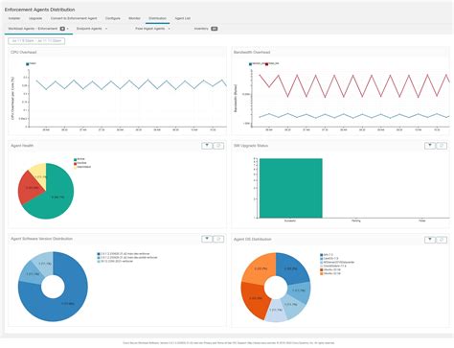Click export icon in Agent Software Version Distribution
The width and height of the screenshot is (454, 348).
click(x=218, y=239)
